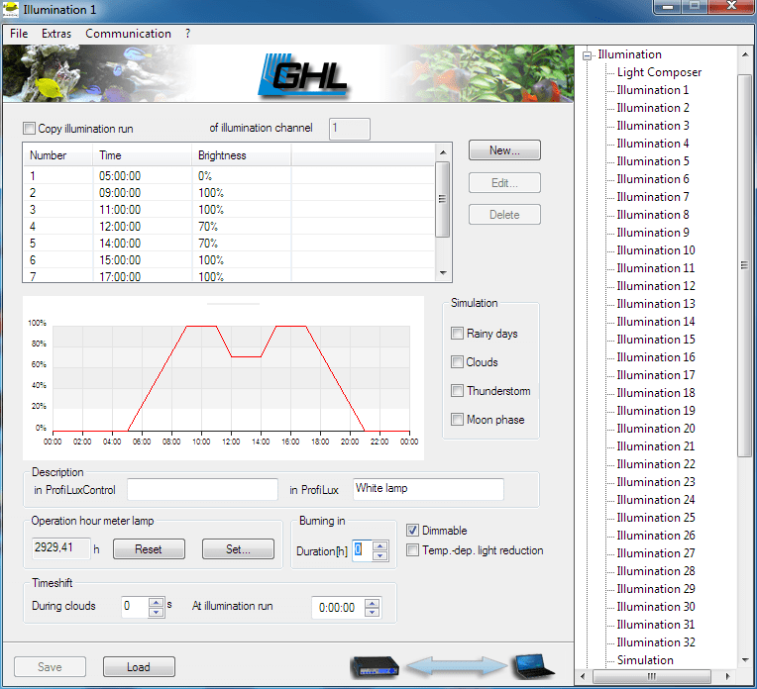Uncheck the Dimmable checkbox
This screenshot has width=757, height=689.
coord(412,531)
